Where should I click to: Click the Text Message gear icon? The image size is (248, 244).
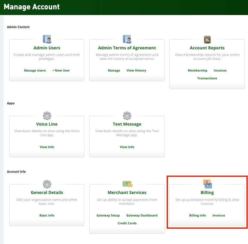(x=127, y=116)
